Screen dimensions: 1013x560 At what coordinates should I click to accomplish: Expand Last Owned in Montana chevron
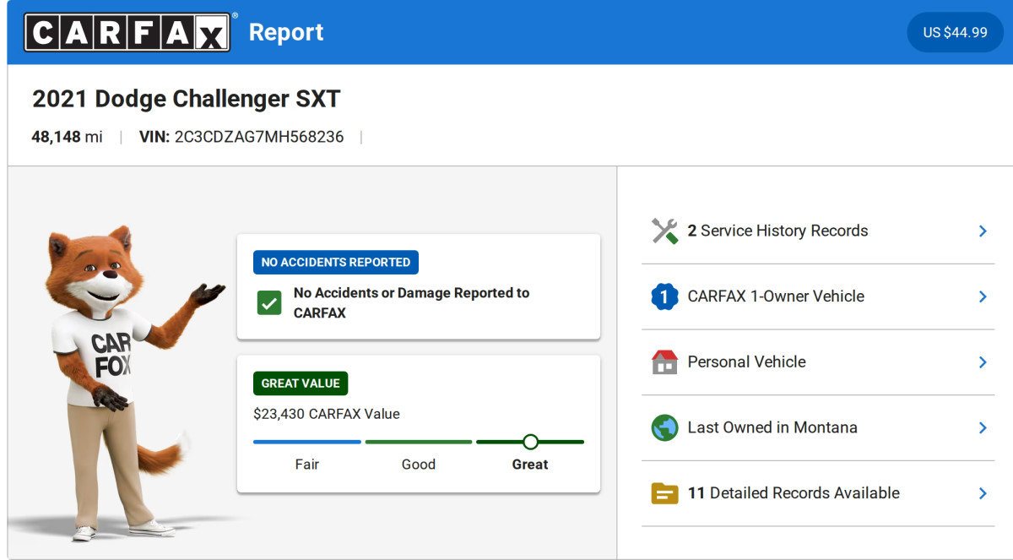[983, 427]
